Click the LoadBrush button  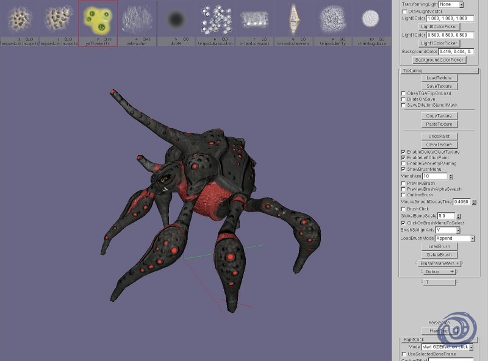(x=439, y=246)
